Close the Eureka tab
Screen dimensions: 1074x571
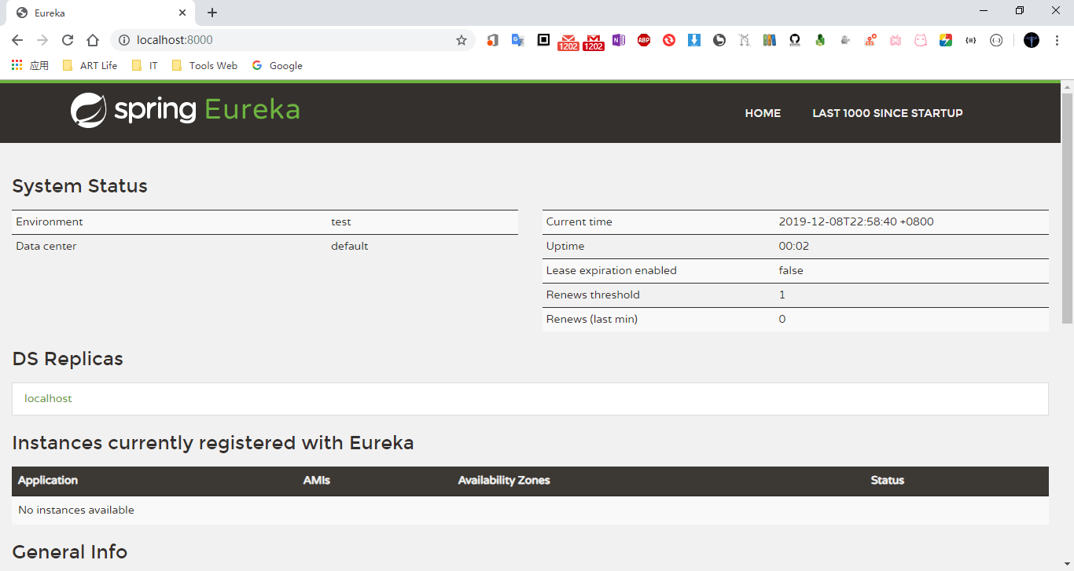[182, 13]
